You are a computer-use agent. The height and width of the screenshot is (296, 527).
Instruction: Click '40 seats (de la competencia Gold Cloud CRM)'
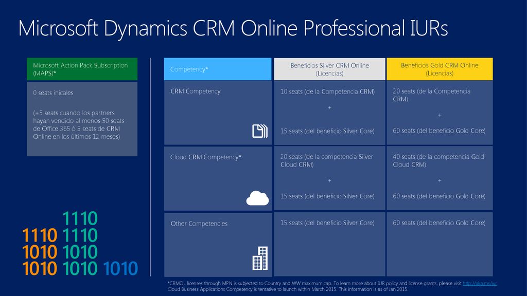[438, 160]
